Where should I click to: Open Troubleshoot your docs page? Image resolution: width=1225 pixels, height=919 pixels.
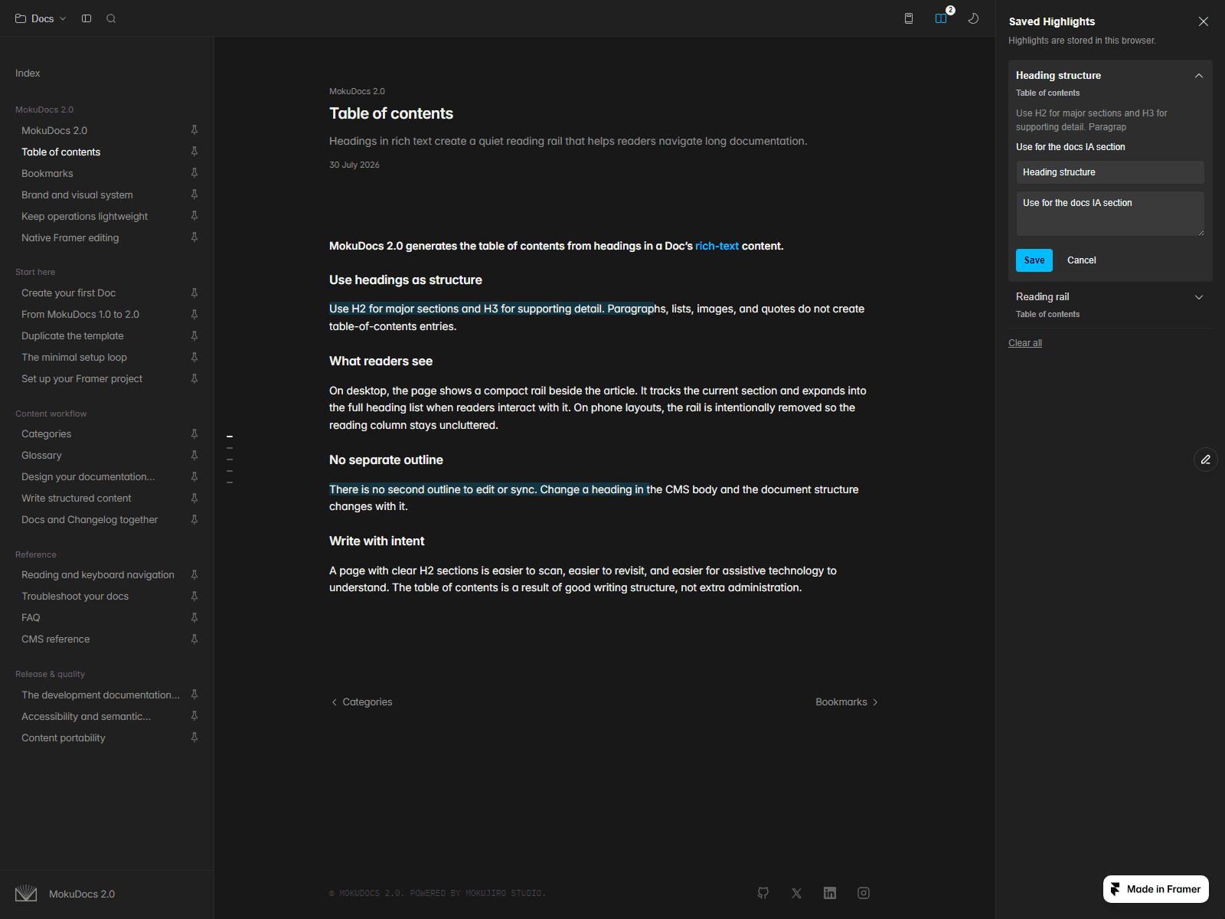pyautogui.click(x=75, y=596)
